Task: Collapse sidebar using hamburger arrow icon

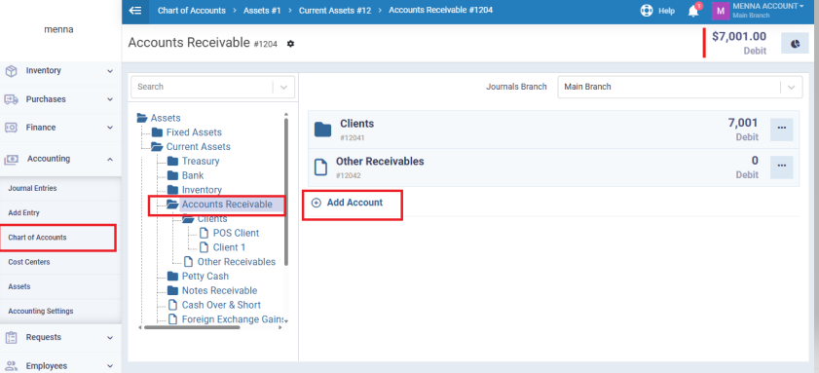Action: click(134, 11)
